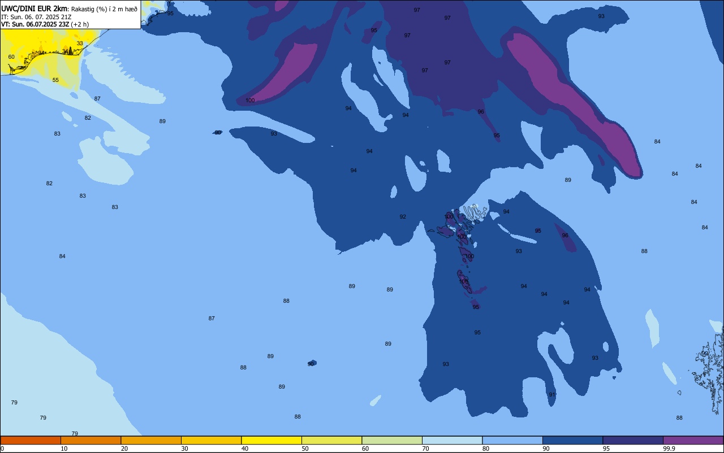
Task: Click the legend tick label '70'
Action: (x=425, y=448)
